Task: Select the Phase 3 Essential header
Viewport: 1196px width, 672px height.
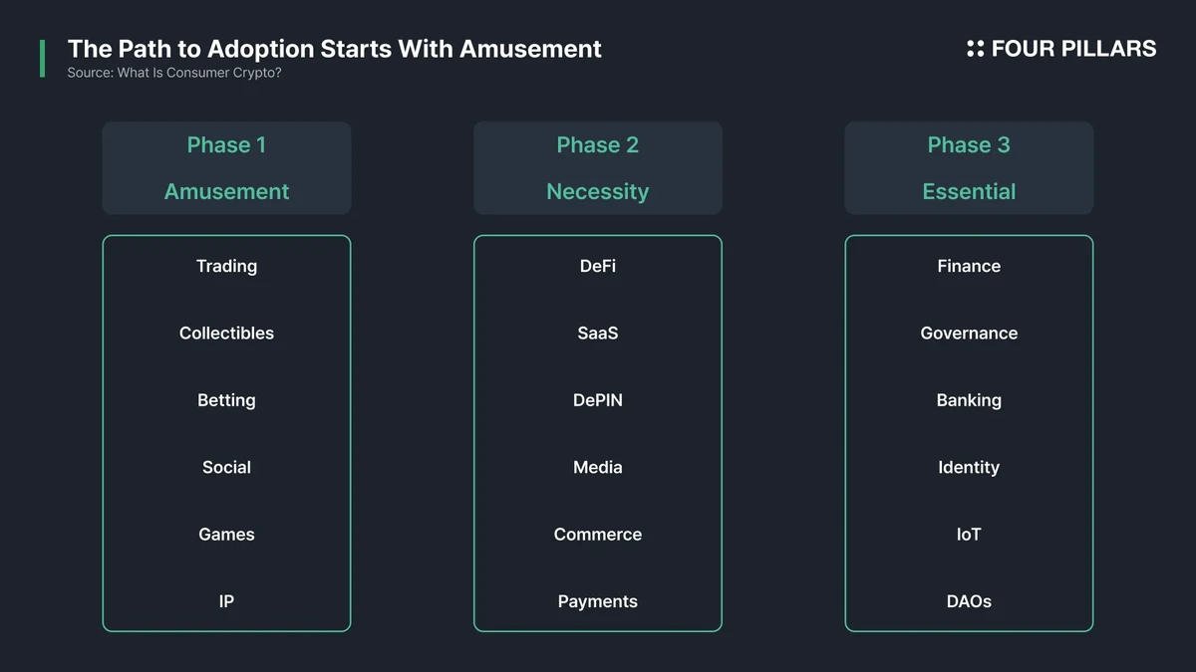Action: pyautogui.click(x=969, y=168)
